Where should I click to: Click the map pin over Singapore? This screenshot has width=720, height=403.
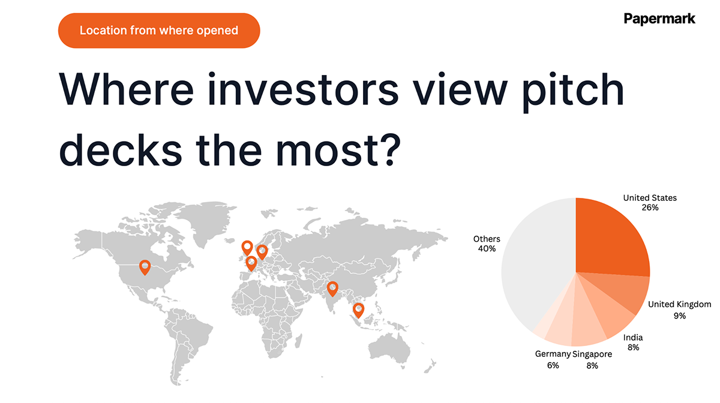358,309
